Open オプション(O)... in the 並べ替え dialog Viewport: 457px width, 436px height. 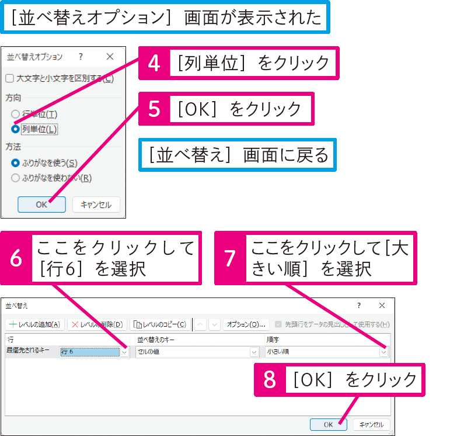coord(246,324)
